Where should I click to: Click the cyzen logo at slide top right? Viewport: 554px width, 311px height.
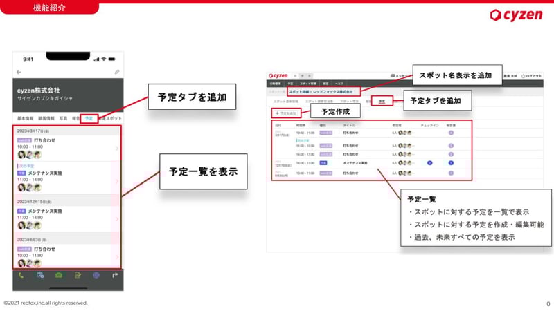click(516, 15)
